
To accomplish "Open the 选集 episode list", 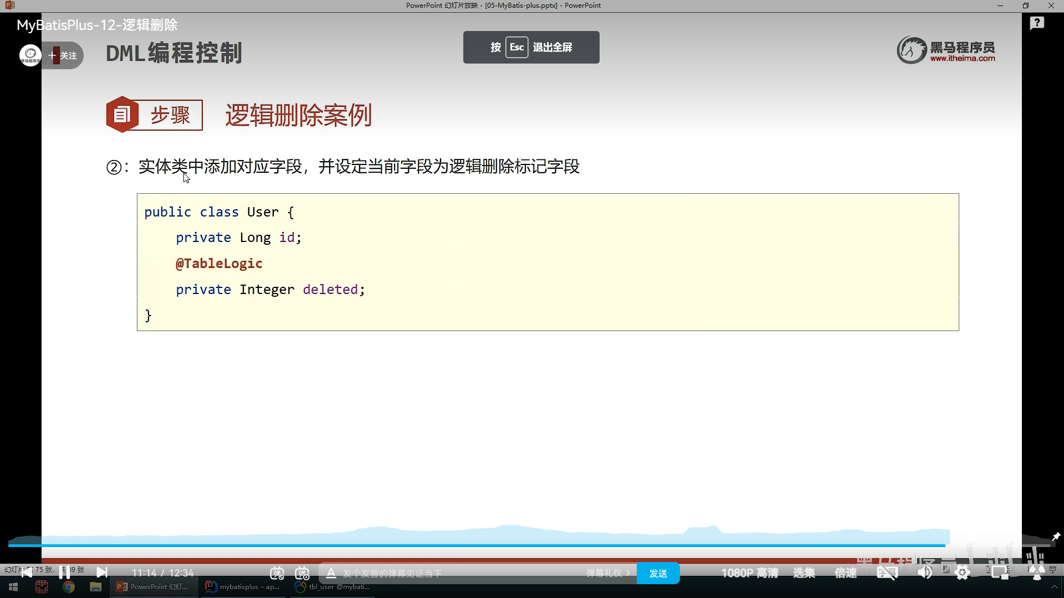I will (804, 573).
